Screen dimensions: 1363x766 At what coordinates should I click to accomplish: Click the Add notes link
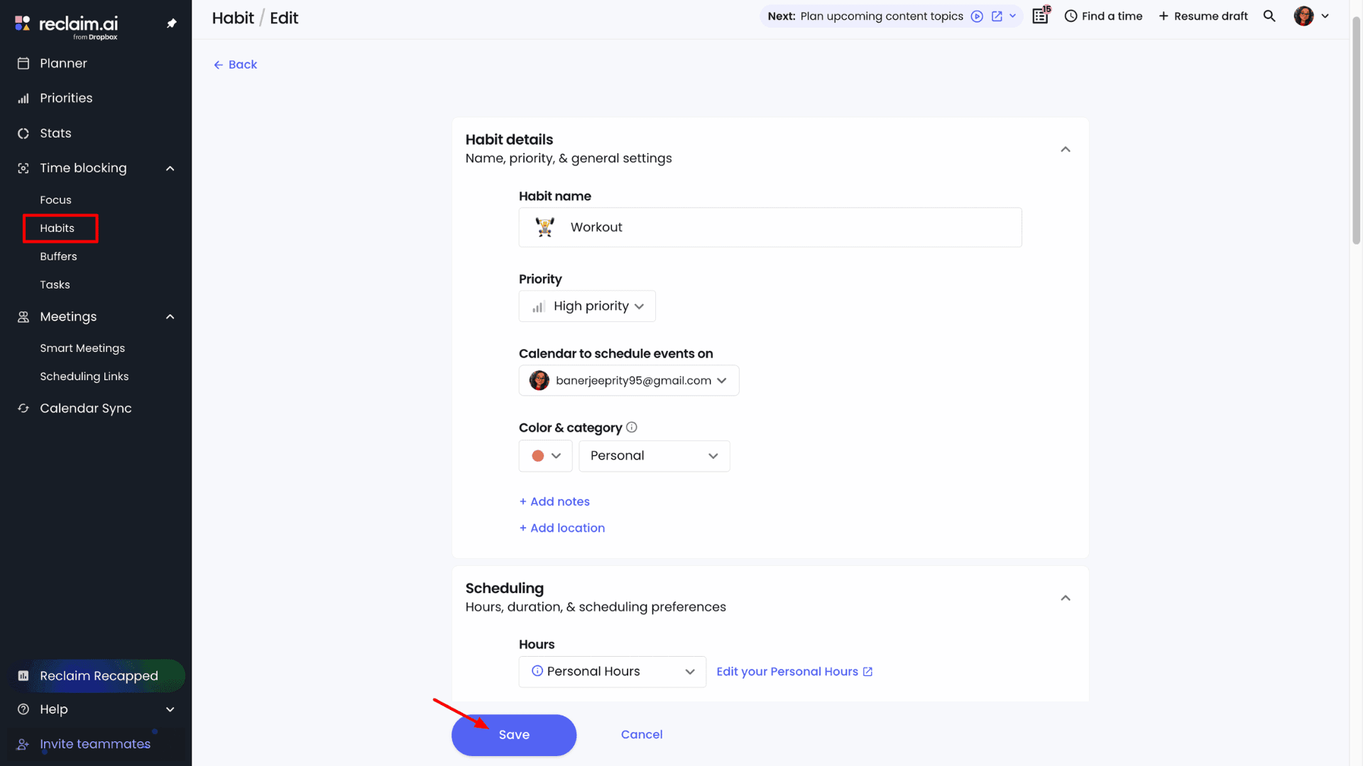coord(554,501)
